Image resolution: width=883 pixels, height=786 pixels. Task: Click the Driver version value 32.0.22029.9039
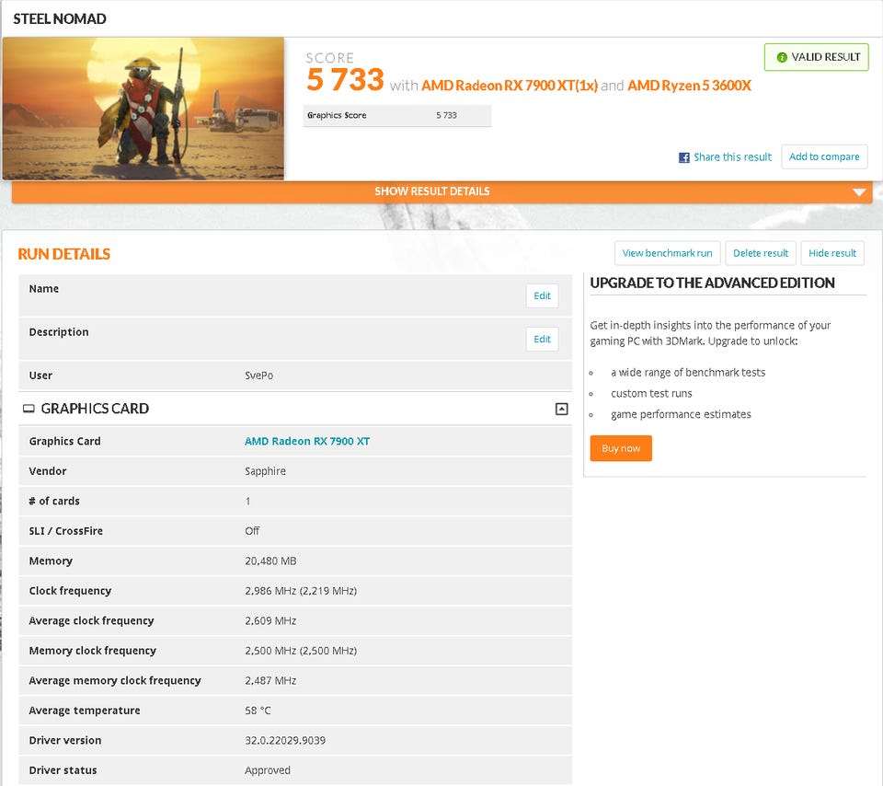point(285,740)
